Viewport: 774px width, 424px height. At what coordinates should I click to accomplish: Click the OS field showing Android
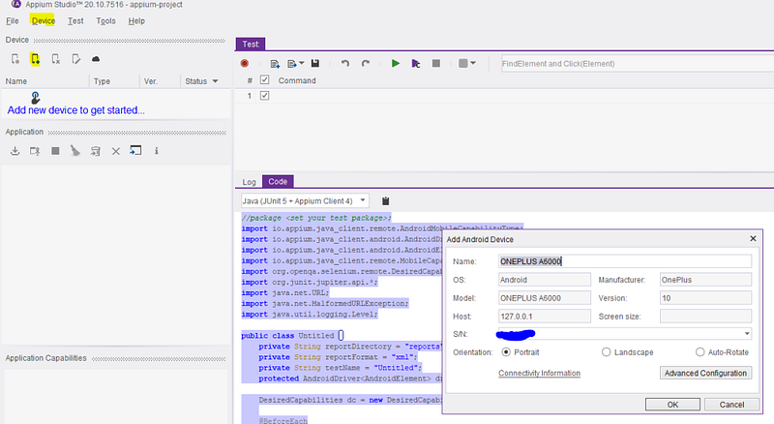tap(545, 280)
